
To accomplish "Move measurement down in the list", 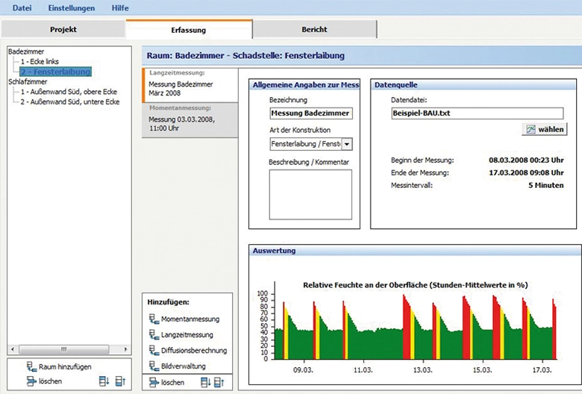I will (205, 382).
